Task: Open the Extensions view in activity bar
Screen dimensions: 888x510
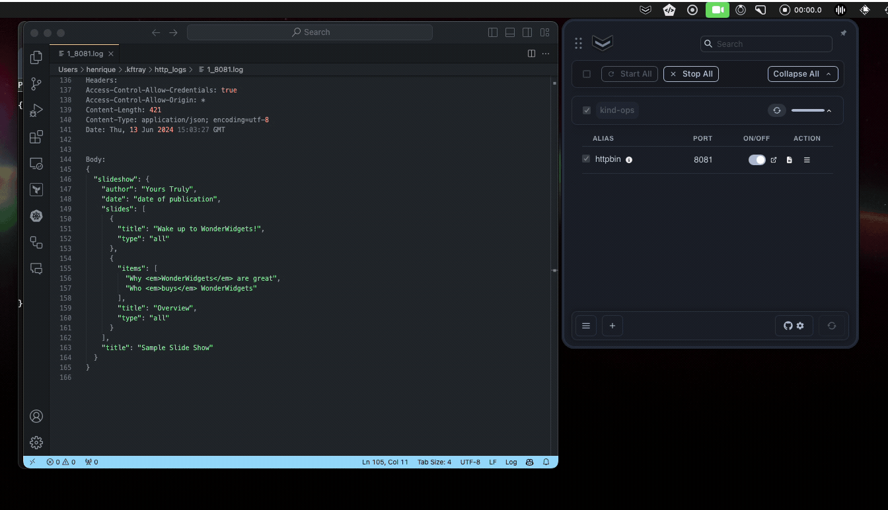Action: (36, 137)
